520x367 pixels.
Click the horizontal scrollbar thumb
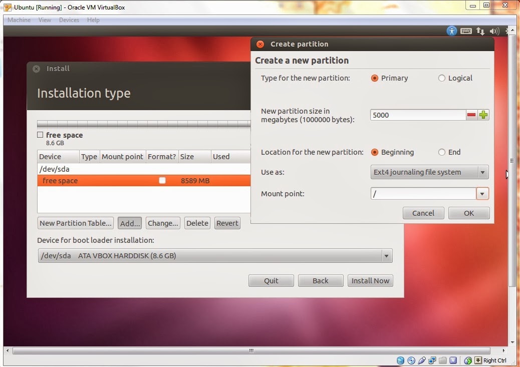coord(251,350)
